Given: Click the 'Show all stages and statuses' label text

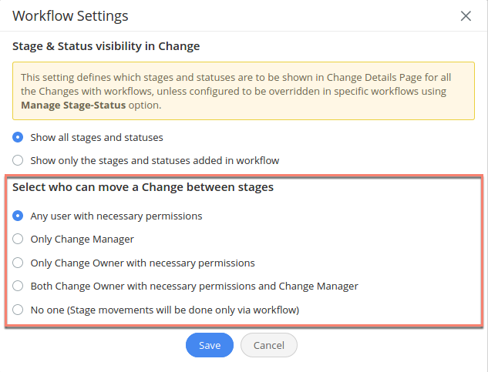Looking at the screenshot, I should coord(96,138).
